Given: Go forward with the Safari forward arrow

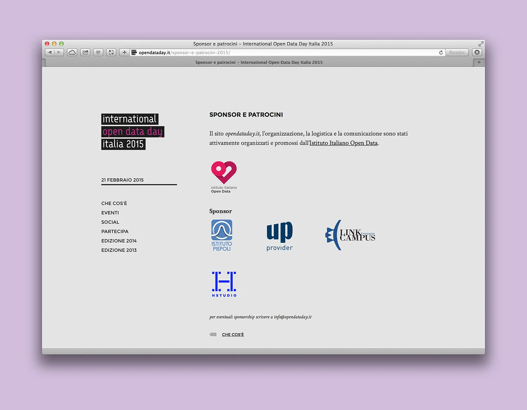Looking at the screenshot, I should click(59, 53).
